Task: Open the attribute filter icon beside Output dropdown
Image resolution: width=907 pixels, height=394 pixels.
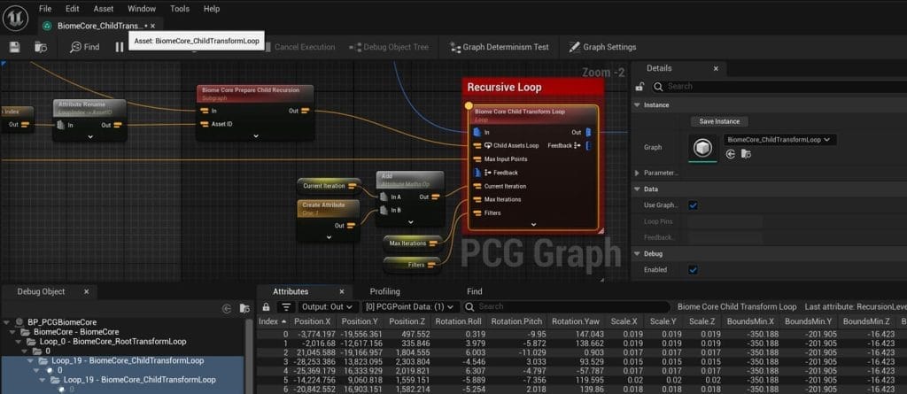Action: tap(286, 306)
